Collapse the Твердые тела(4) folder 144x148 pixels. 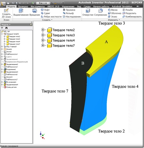[2, 34]
